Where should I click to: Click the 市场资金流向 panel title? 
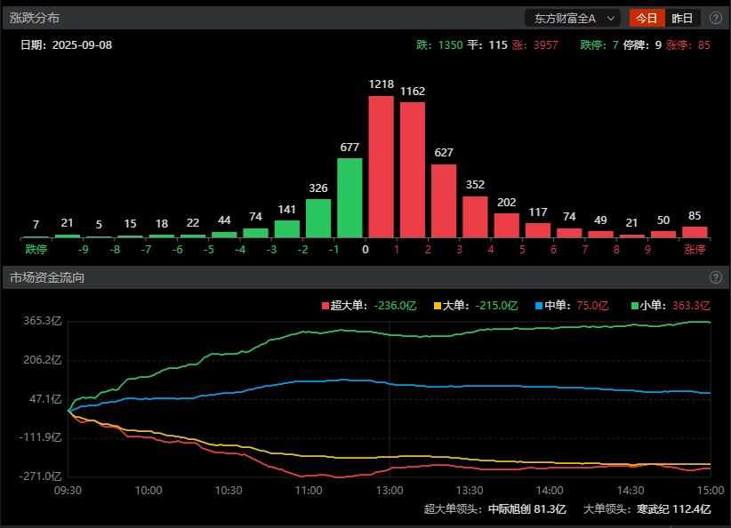(47, 277)
